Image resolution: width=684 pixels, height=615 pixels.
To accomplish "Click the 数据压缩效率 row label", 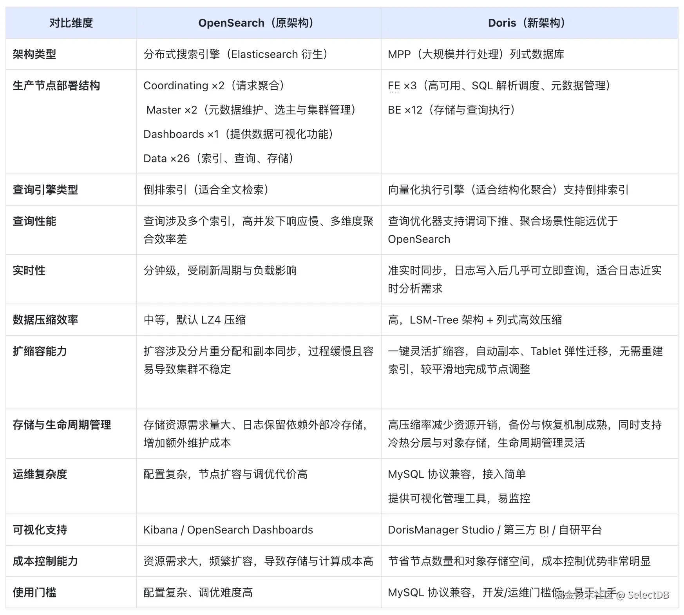I will [45, 319].
